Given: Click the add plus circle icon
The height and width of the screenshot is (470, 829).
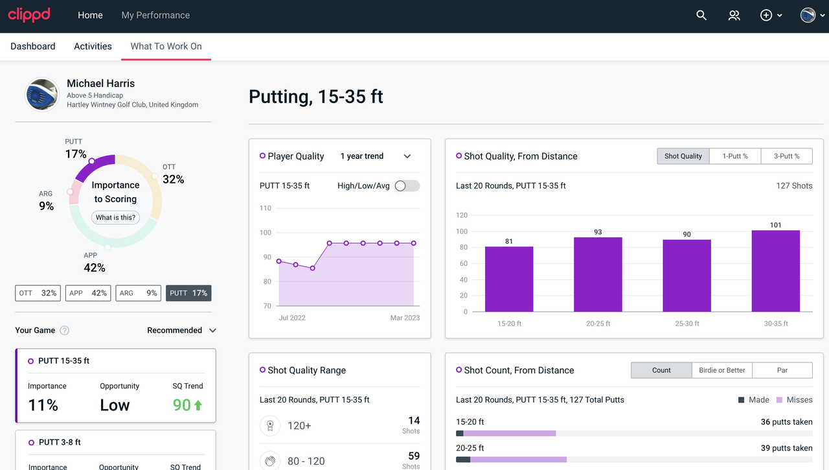Looking at the screenshot, I should 766,15.
